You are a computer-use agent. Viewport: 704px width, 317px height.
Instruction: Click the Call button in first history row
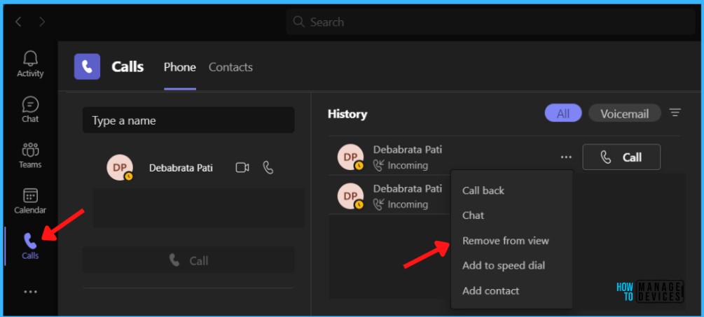pos(621,157)
